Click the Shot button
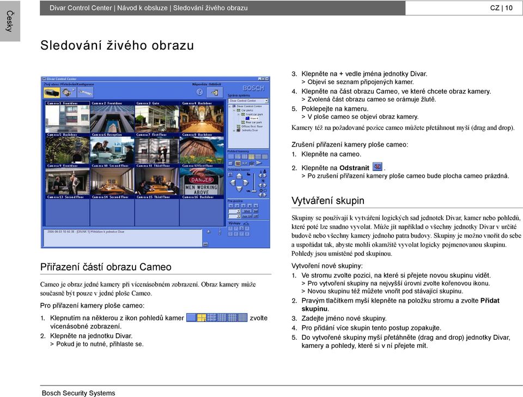This screenshot has height=397, width=523. tap(247, 211)
